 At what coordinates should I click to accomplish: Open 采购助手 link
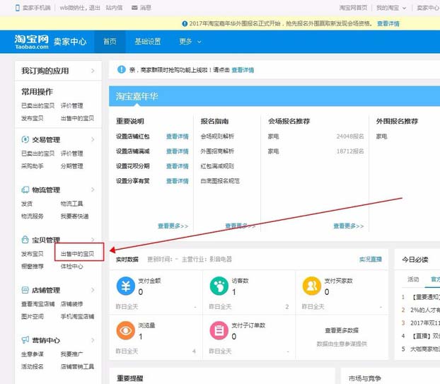[x=33, y=166]
